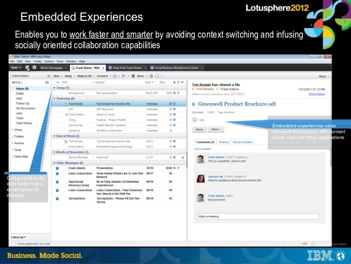This screenshot has width=351, height=264.
Task: Click the envelope icon on the SurveyGizmo row
Action: [x=57, y=198]
